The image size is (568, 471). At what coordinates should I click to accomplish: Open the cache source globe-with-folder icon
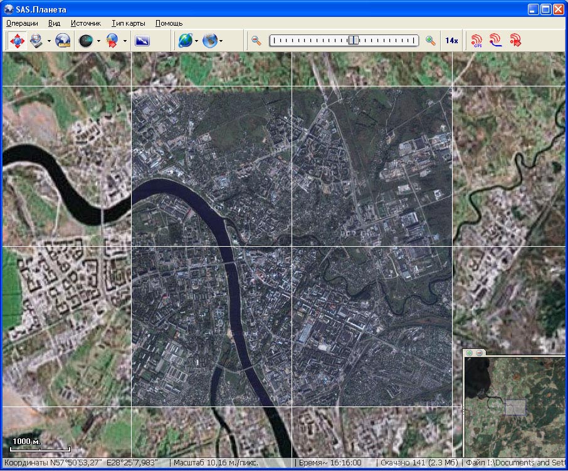[x=63, y=41]
